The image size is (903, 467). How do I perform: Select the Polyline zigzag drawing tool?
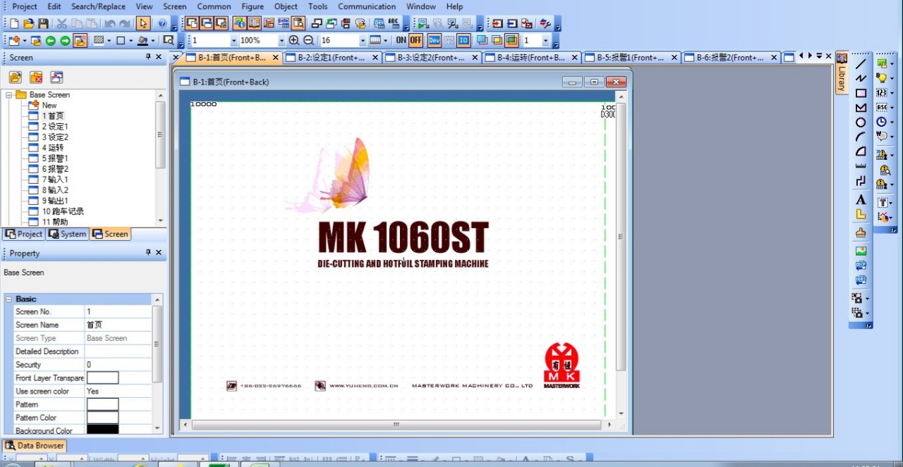click(x=861, y=78)
